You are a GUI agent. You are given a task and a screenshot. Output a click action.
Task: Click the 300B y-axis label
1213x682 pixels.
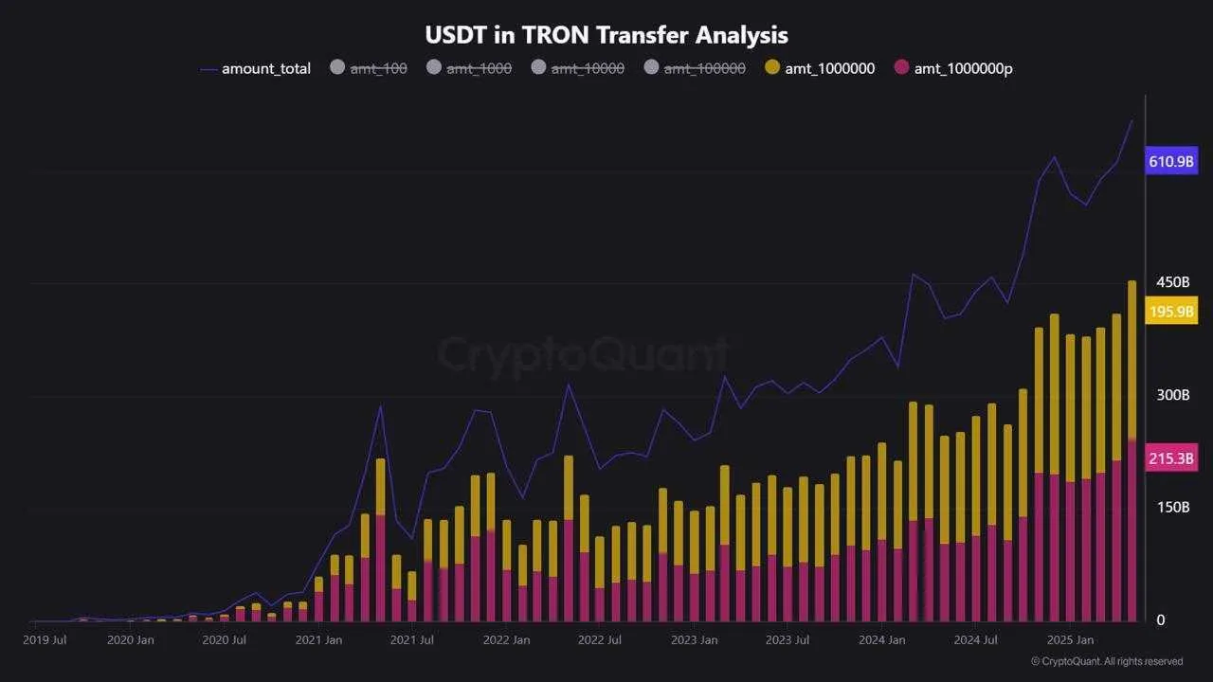click(x=1172, y=395)
